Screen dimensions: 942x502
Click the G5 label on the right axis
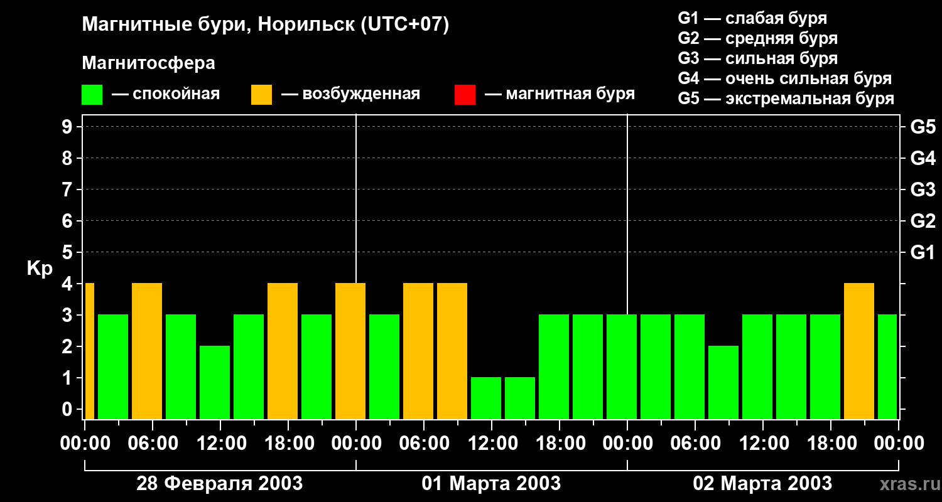coord(923,127)
